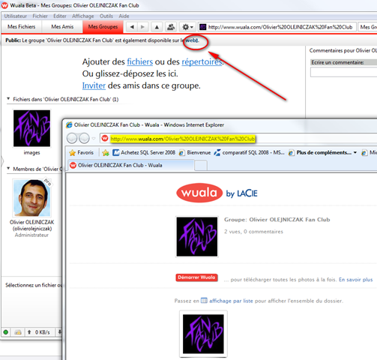Click the Wuala favicon in IE address bar

click(x=105, y=138)
